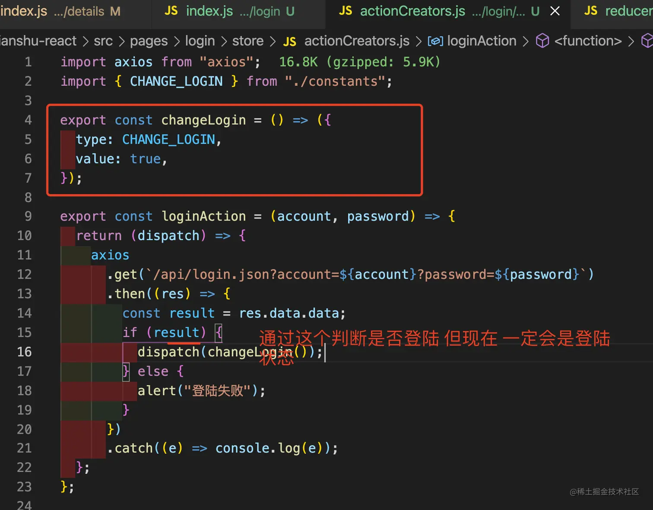Click line number 3 in the gutter
653x510 pixels.
[x=28, y=101]
